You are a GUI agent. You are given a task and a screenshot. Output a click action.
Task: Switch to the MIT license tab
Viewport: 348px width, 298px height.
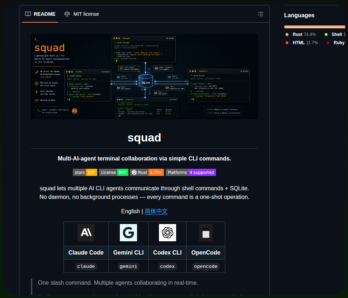click(x=81, y=14)
